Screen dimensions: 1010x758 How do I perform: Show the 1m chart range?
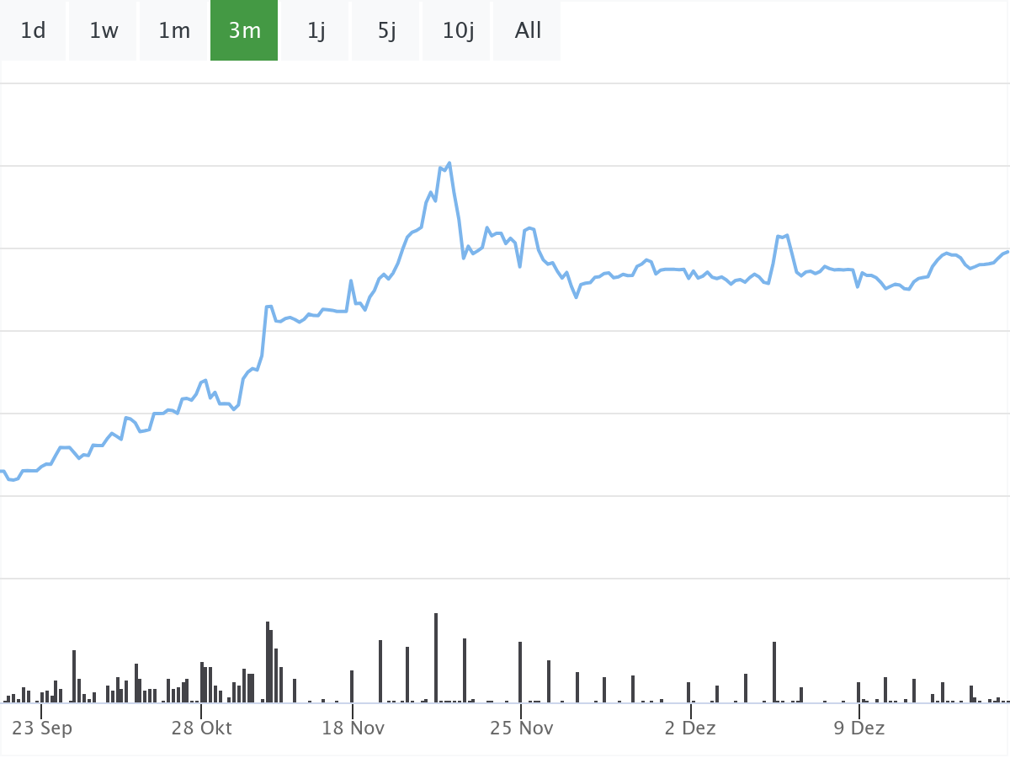(174, 31)
